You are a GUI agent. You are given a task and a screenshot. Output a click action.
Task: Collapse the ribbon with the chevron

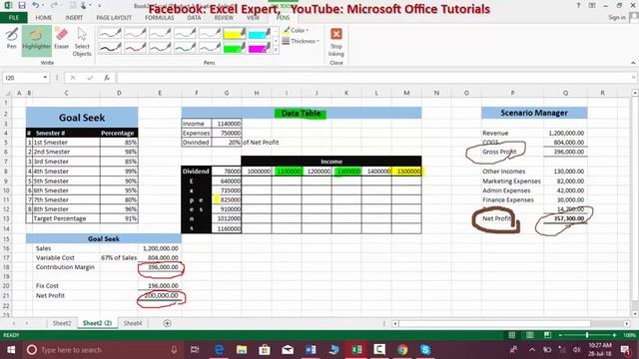pyautogui.click(x=633, y=63)
